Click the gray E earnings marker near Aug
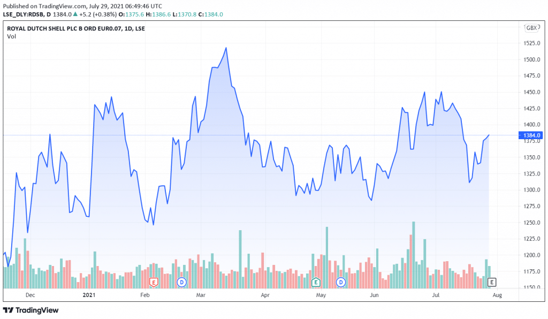Image resolution: width=548 pixels, height=319 pixels. 492,282
